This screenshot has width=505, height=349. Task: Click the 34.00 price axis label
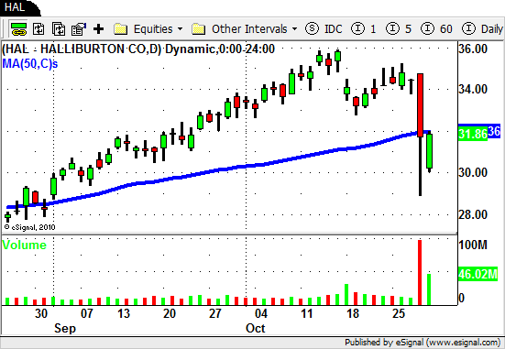point(473,89)
